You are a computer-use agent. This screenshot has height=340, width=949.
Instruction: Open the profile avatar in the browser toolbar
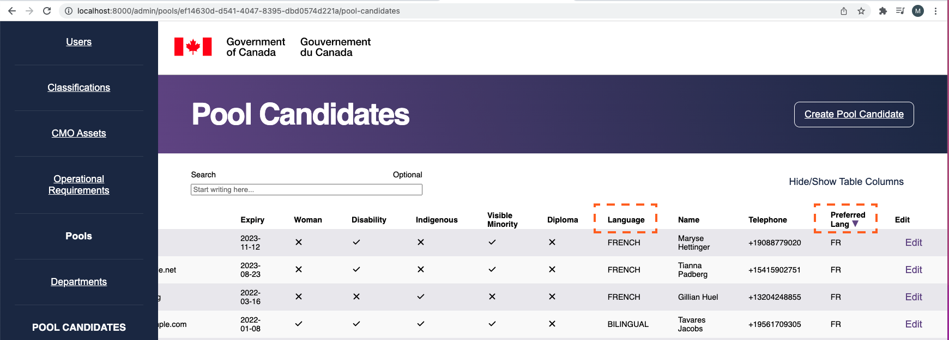point(918,10)
